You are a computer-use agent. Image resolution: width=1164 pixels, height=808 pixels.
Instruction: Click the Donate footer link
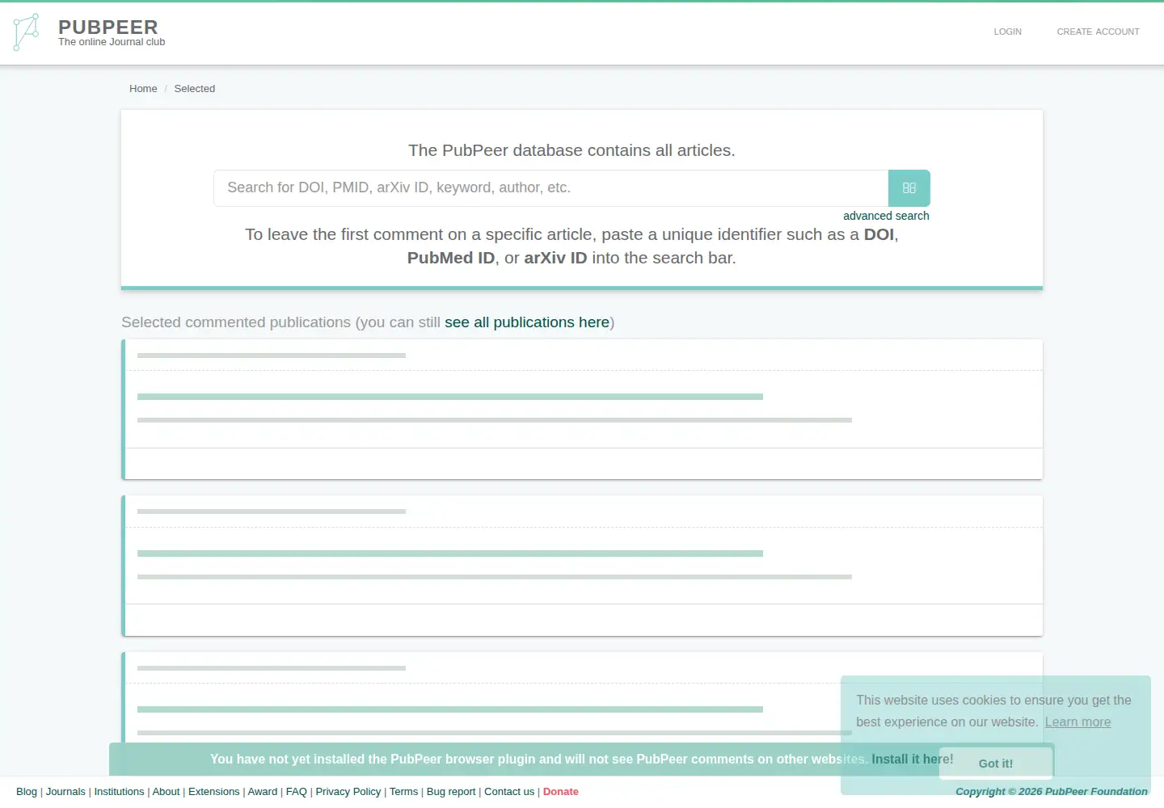point(561,792)
